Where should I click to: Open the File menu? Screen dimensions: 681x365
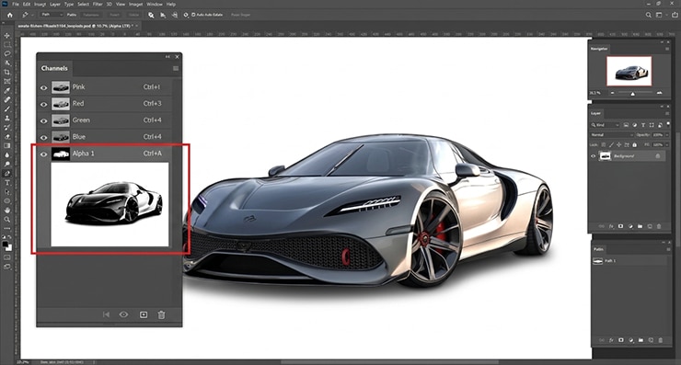(x=16, y=4)
